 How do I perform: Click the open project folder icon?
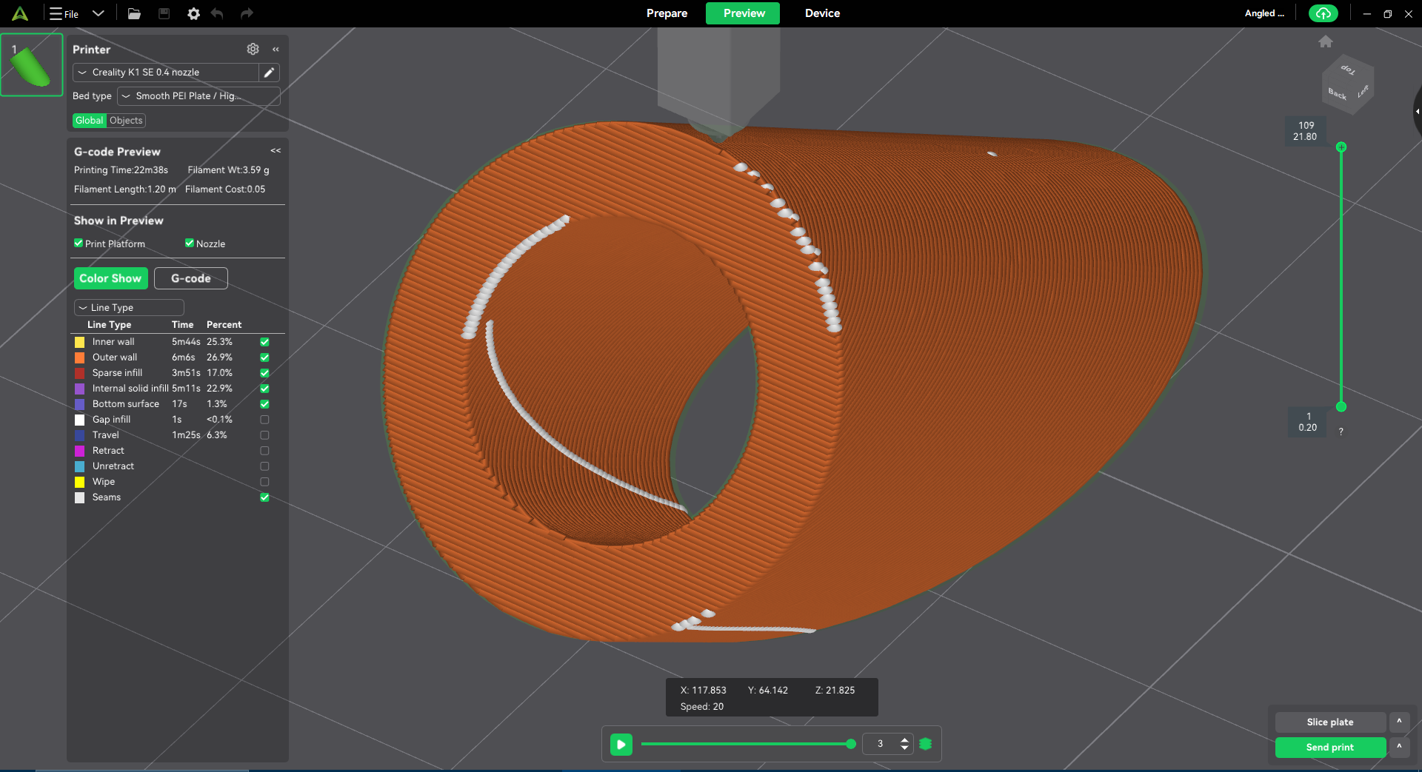click(x=134, y=13)
